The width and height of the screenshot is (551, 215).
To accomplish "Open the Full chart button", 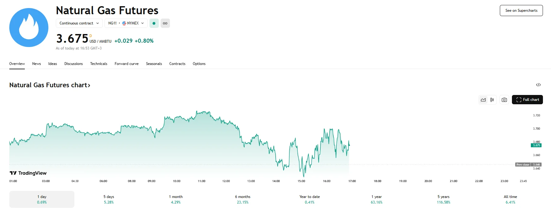I will [527, 100].
